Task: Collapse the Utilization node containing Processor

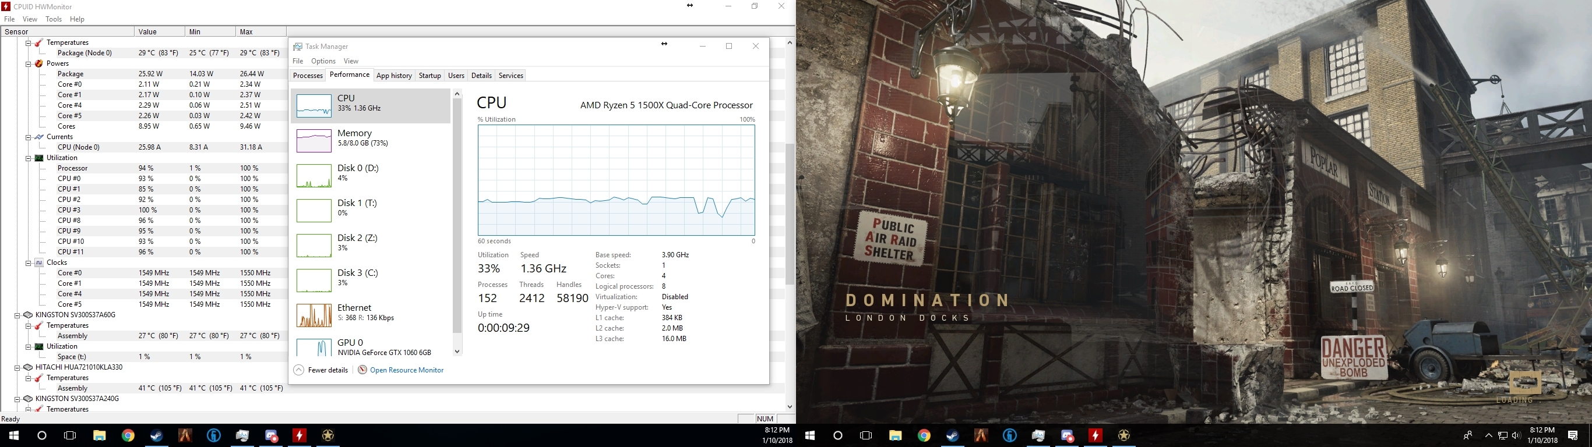Action: point(29,158)
